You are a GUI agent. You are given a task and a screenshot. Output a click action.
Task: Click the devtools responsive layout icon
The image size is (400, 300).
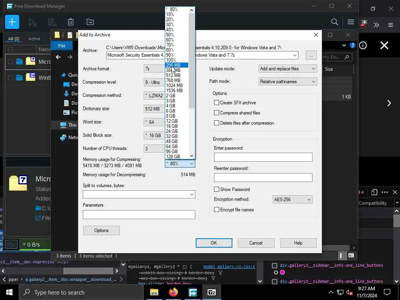tap(374, 192)
